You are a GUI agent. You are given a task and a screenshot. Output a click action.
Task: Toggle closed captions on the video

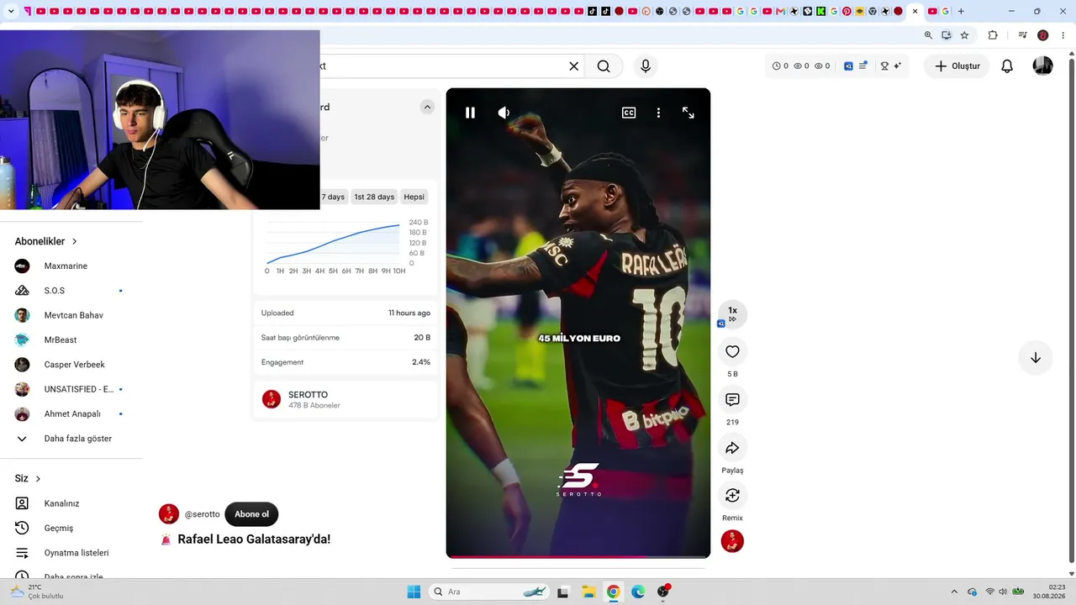tap(629, 113)
